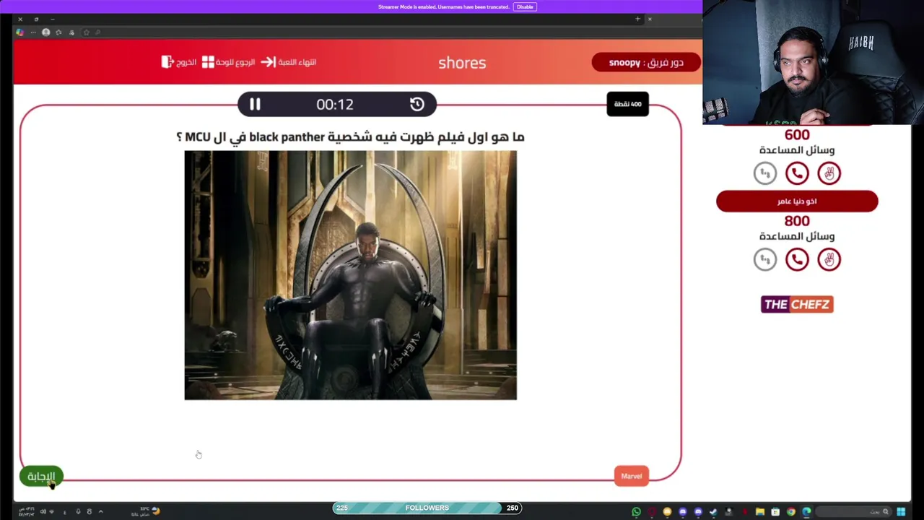Open the taskbar volume speaker icon
This screenshot has height=520, width=924.
pyautogui.click(x=43, y=511)
